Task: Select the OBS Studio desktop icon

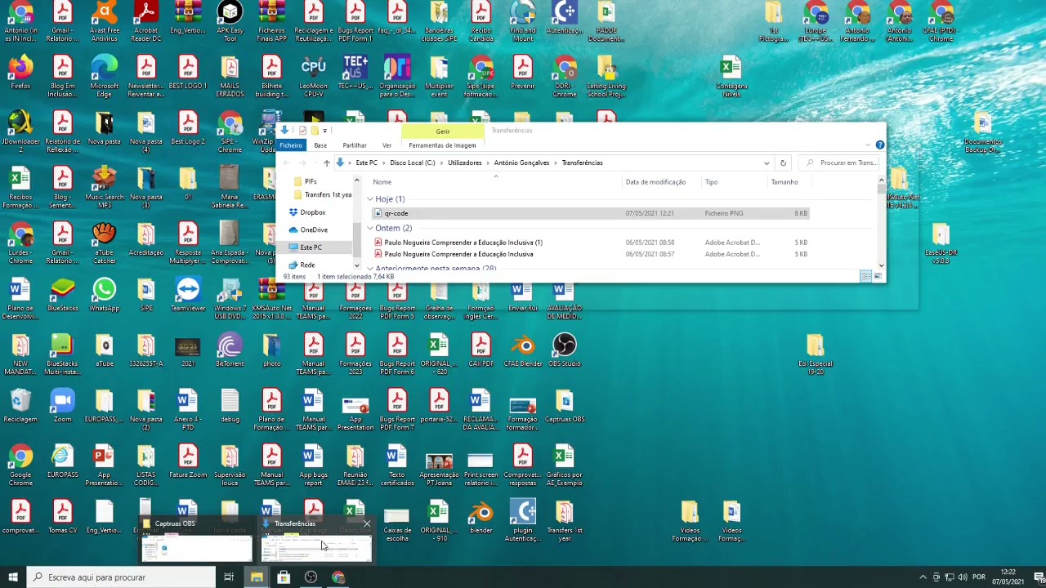Action: tap(564, 350)
